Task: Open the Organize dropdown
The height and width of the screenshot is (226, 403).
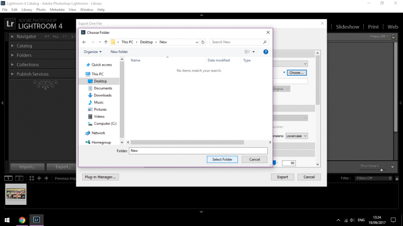Action: [92, 52]
